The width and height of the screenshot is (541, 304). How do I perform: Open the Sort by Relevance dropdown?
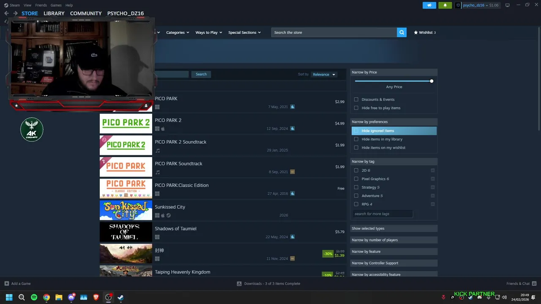(324, 74)
